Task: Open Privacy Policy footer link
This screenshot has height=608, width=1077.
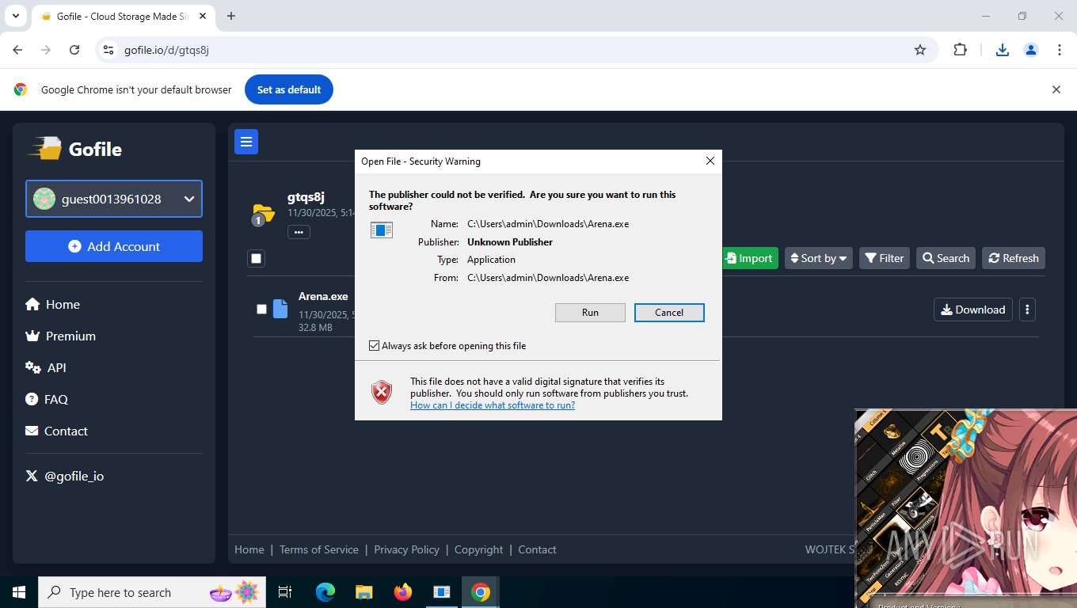Action: coord(406,549)
